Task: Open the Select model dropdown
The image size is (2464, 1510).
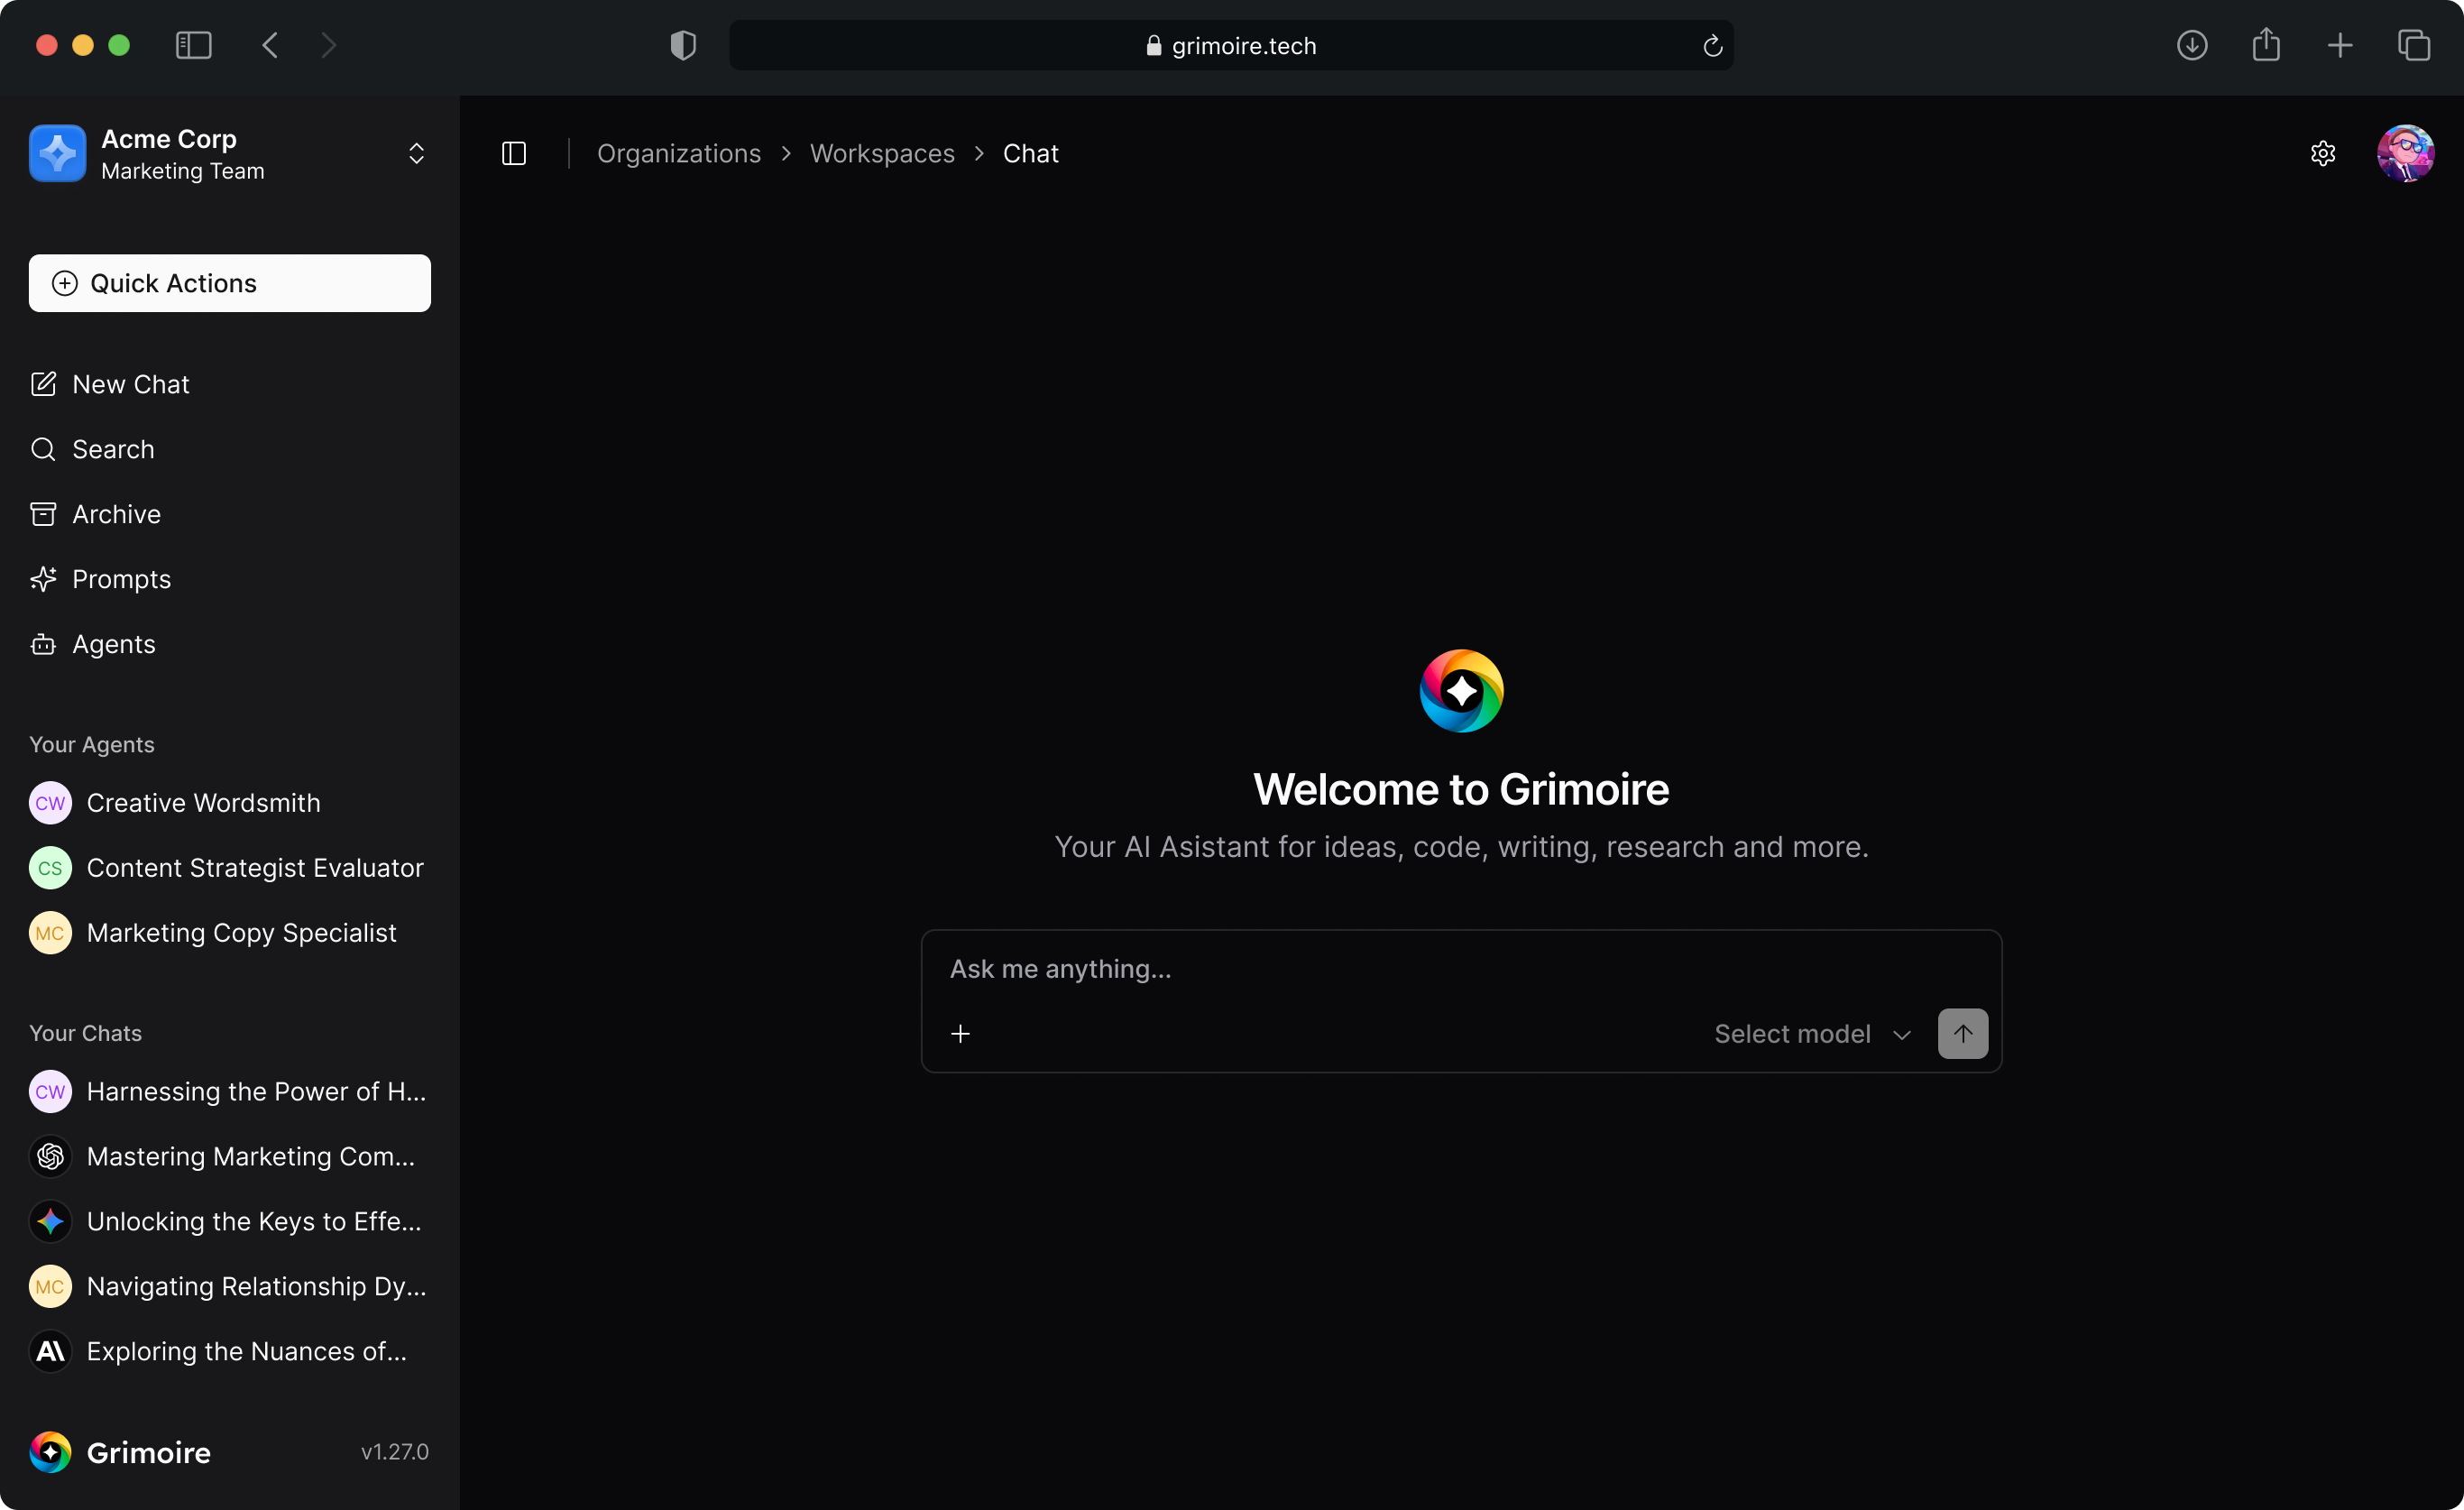Action: (x=1812, y=1033)
